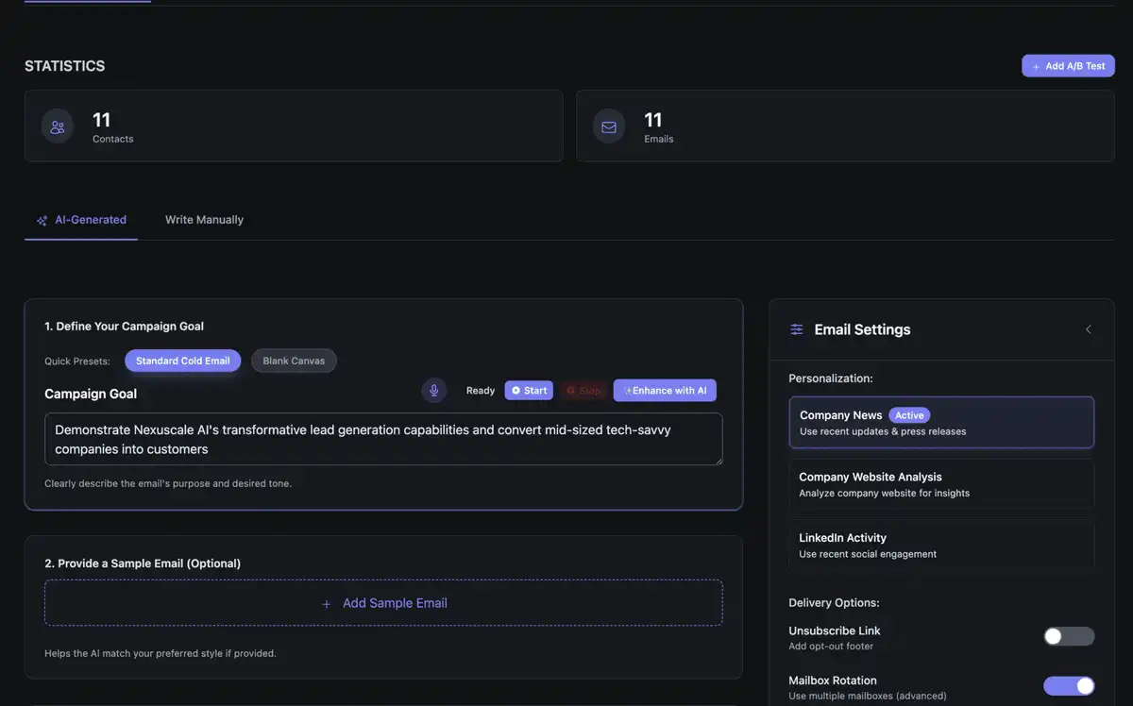Switch to the Write Manually tab
This screenshot has height=706, width=1133.
click(x=203, y=219)
